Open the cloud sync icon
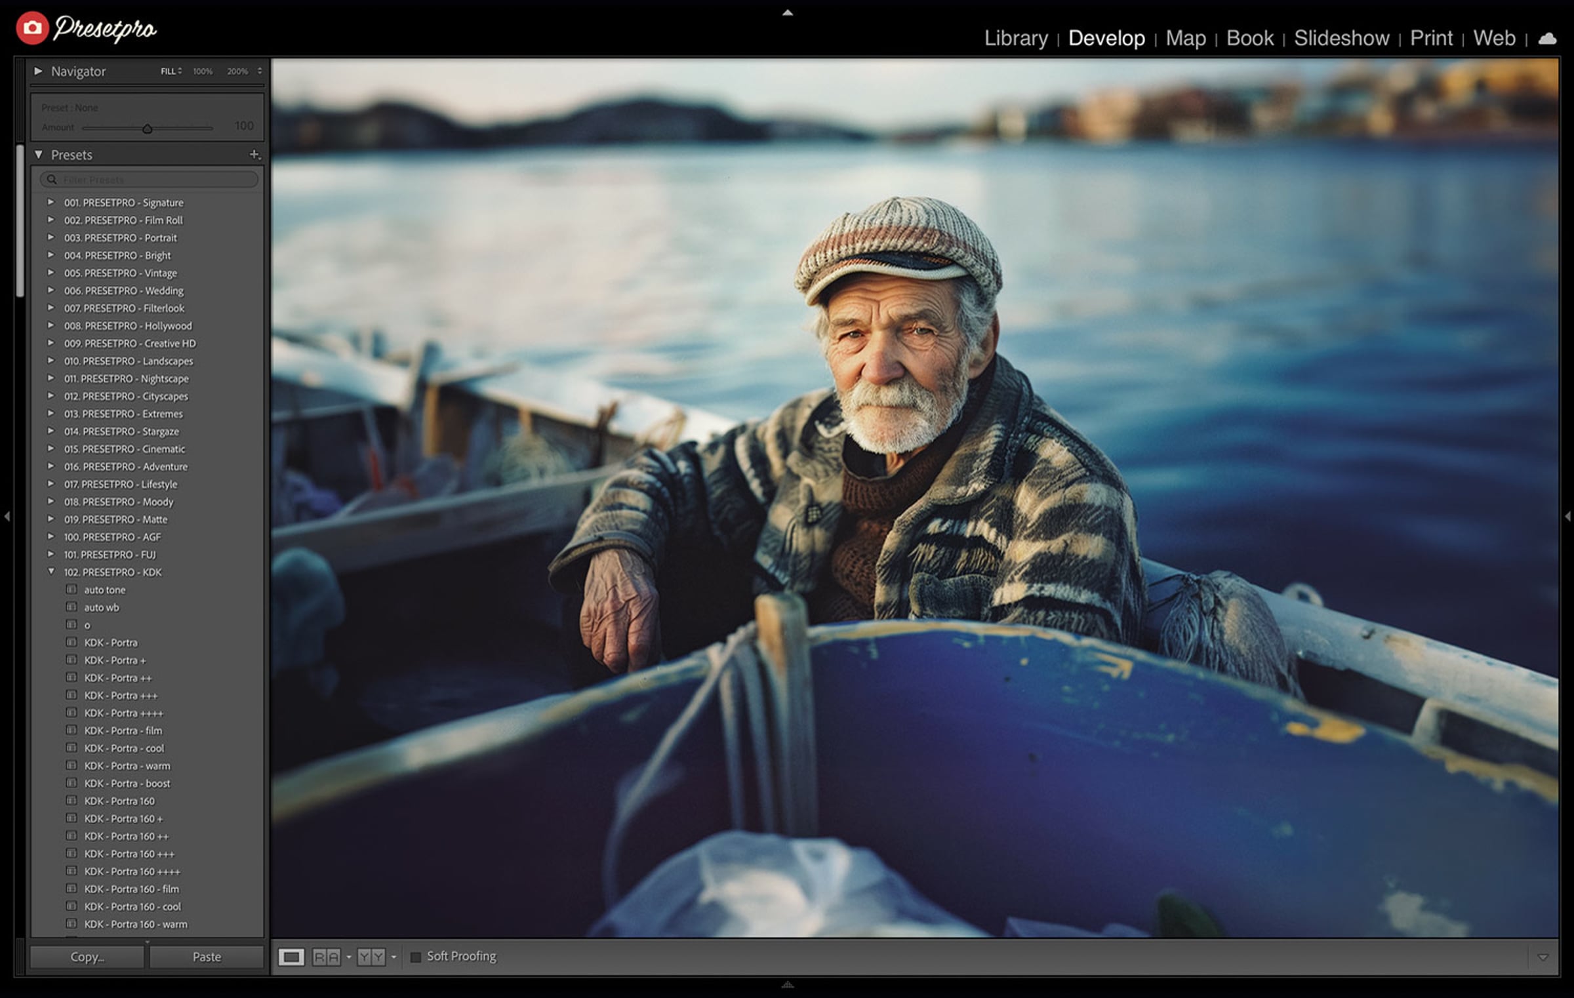 [x=1547, y=39]
